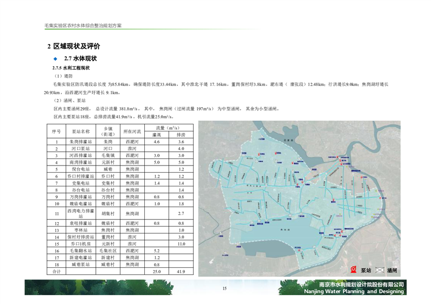Click the 所在河流 column header
This screenshot has width=431, height=304.
pos(132,131)
